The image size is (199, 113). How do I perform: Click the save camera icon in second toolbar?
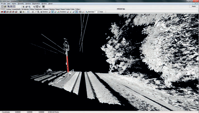click(21, 12)
